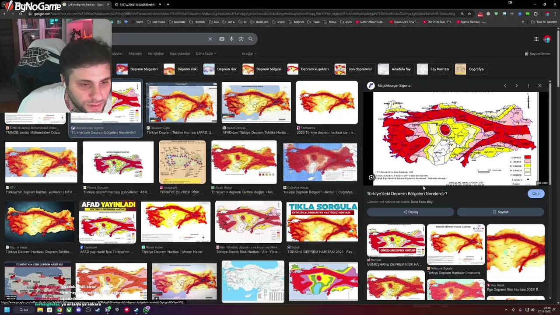Open OBS Studio from taskbar
This screenshot has width=560, height=315.
(88, 310)
